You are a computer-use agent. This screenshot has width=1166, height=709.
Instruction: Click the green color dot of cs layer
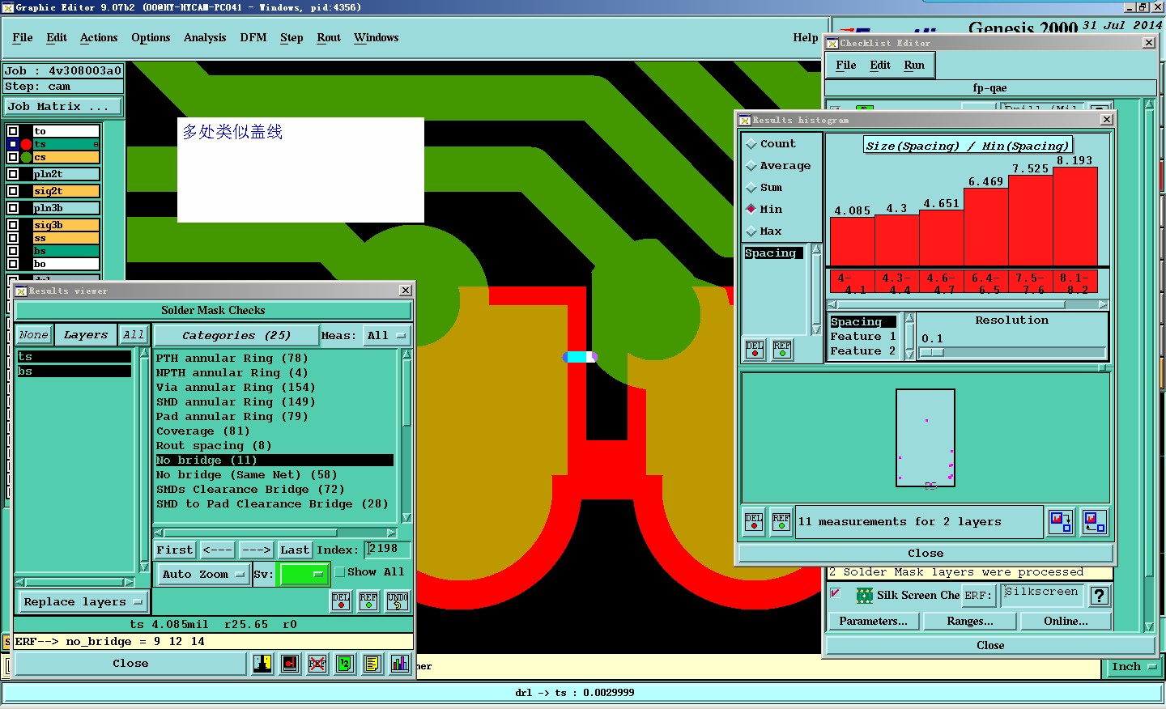click(x=27, y=157)
